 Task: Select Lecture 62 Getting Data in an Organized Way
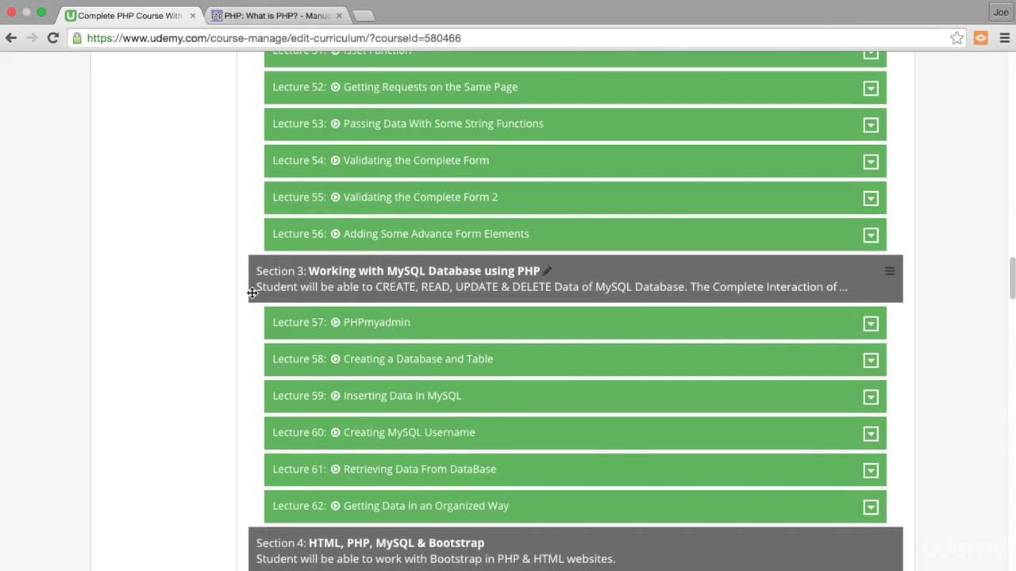[x=426, y=506]
